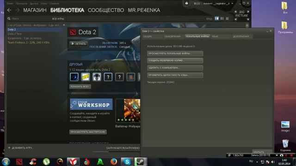Viewport: 296px width, 166px height.
Task: Open the volume icon in system tray
Action: pyautogui.click(x=273, y=162)
